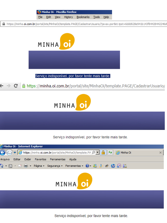Expand the help icon dropdown arrow

pyautogui.click(x=90, y=166)
